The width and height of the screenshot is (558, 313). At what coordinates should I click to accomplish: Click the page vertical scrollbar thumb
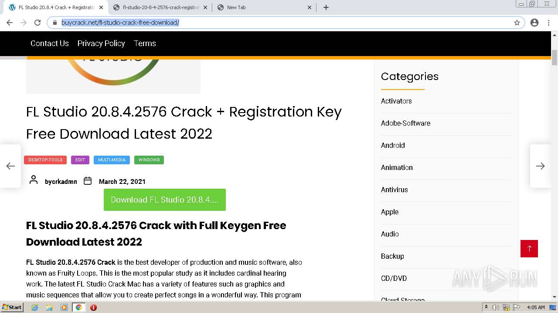555,57
